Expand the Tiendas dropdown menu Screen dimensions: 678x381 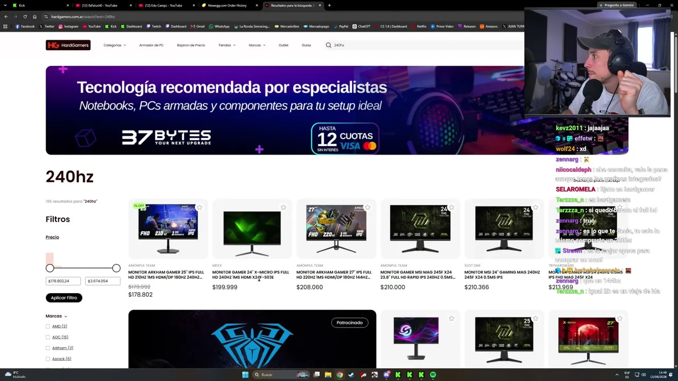pyautogui.click(x=227, y=45)
